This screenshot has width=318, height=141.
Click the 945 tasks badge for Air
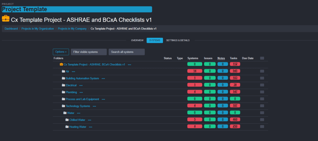point(235,71)
